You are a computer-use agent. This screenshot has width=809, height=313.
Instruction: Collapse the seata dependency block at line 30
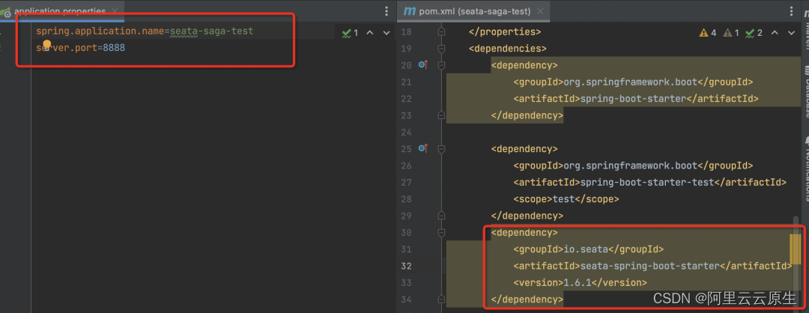tap(441, 233)
